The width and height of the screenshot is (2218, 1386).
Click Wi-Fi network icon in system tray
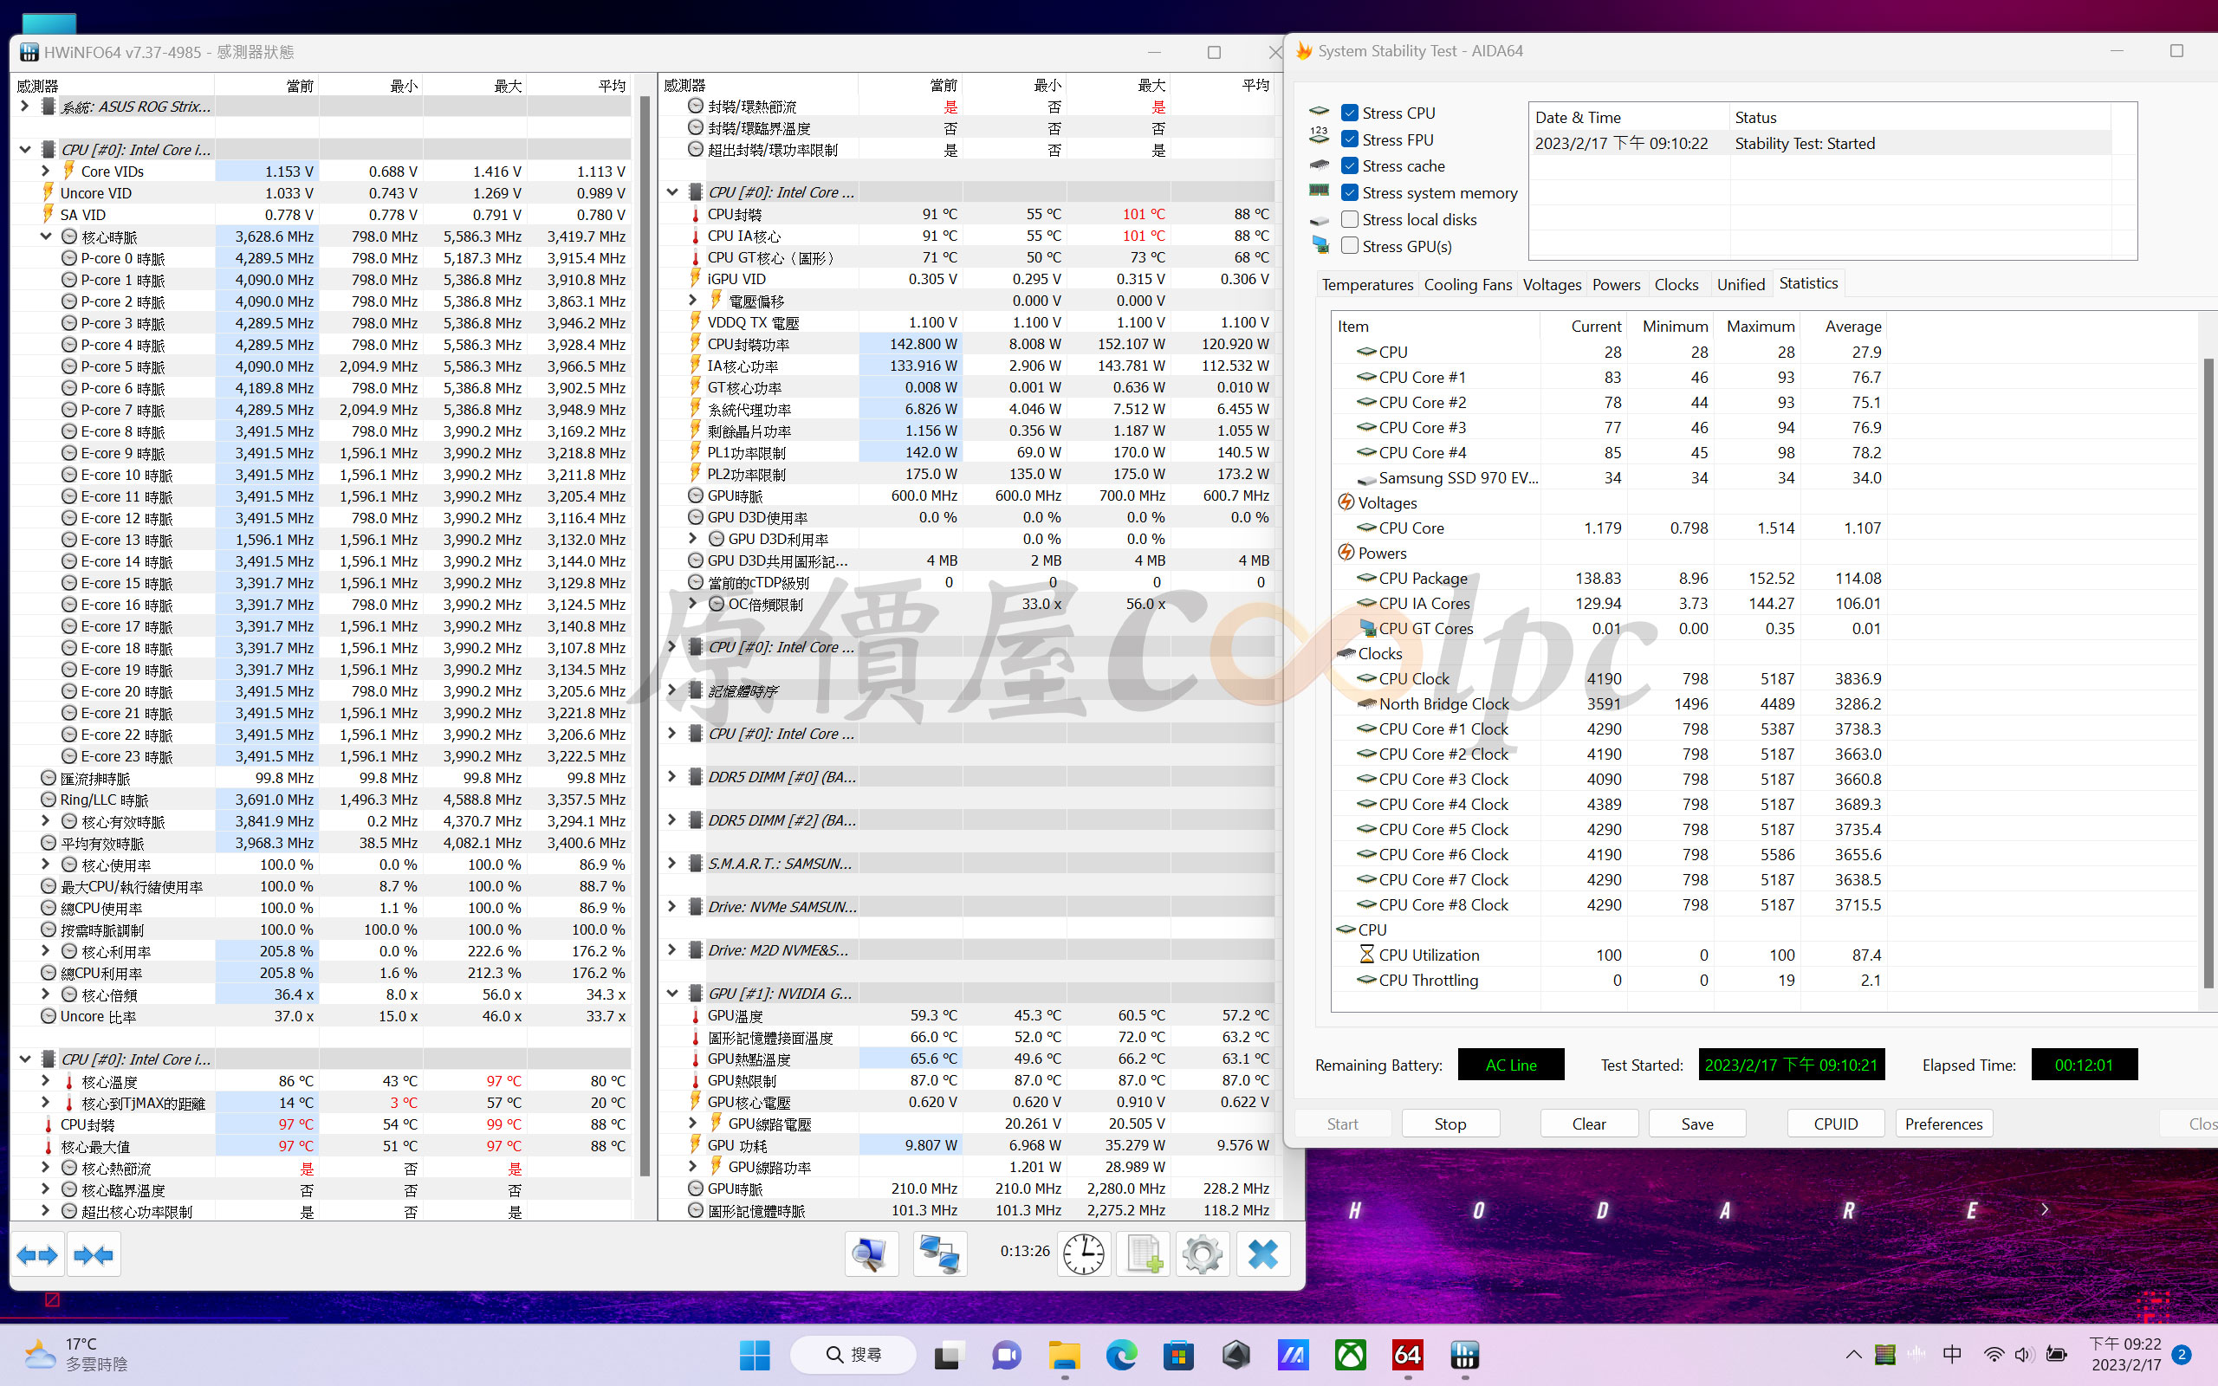[x=1994, y=1354]
